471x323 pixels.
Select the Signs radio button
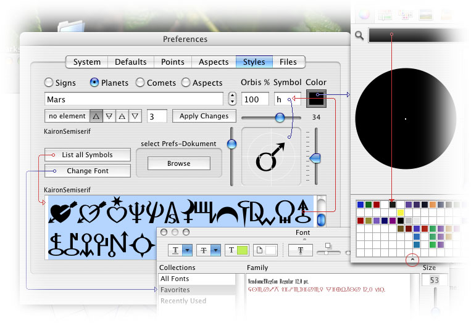coord(48,83)
